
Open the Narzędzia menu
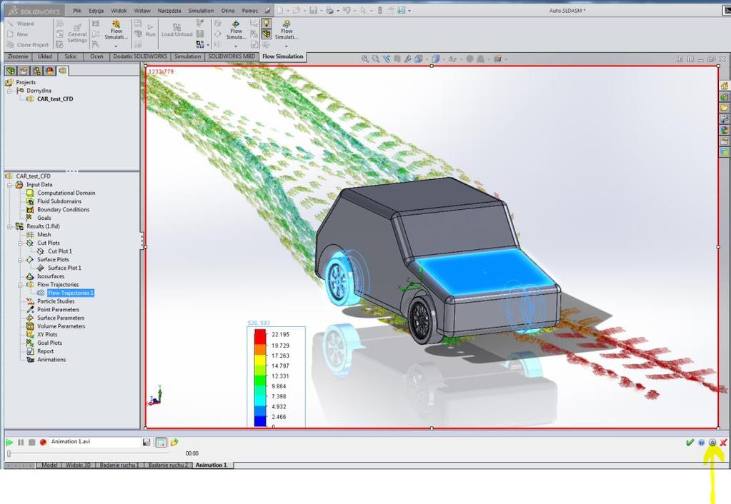169,10
